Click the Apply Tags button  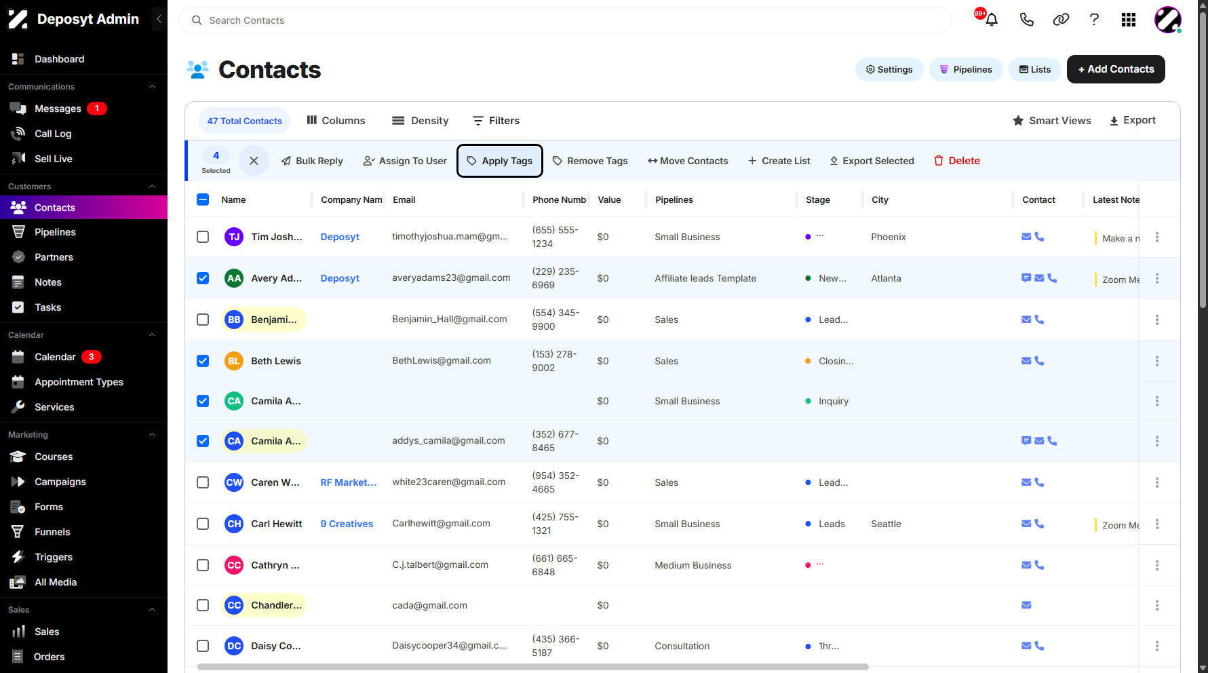[500, 161]
